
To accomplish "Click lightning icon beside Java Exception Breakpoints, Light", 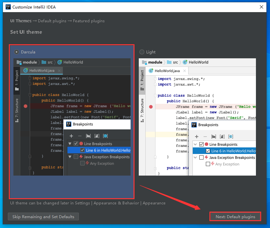I will [207, 157].
